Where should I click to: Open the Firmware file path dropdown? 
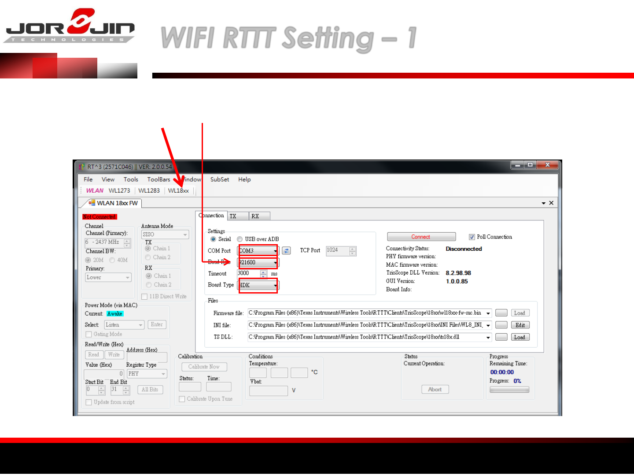488,313
